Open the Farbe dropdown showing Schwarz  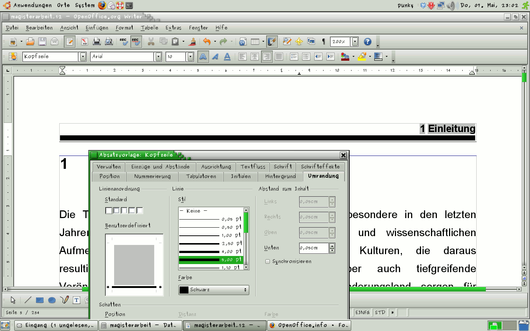point(213,290)
